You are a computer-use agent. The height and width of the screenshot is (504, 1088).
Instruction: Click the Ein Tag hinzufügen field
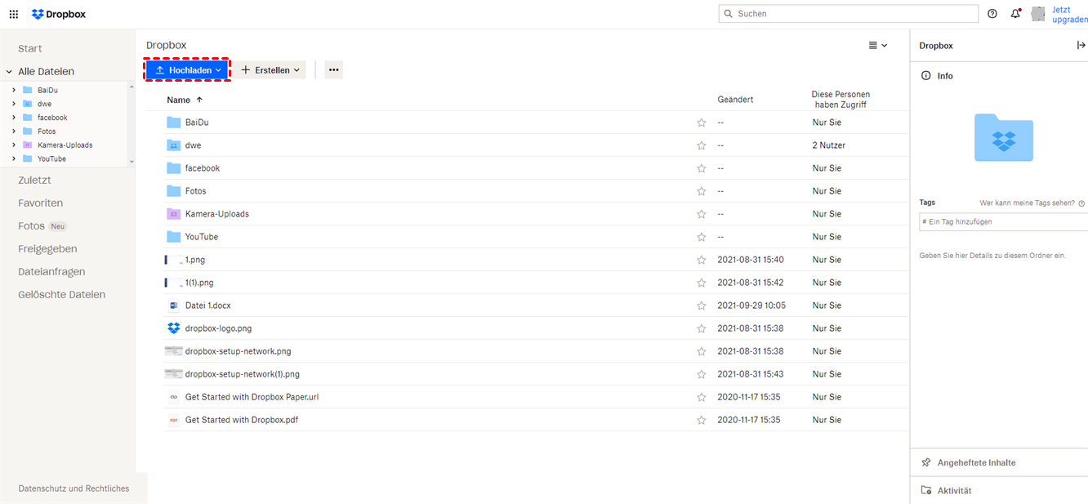tap(1003, 222)
